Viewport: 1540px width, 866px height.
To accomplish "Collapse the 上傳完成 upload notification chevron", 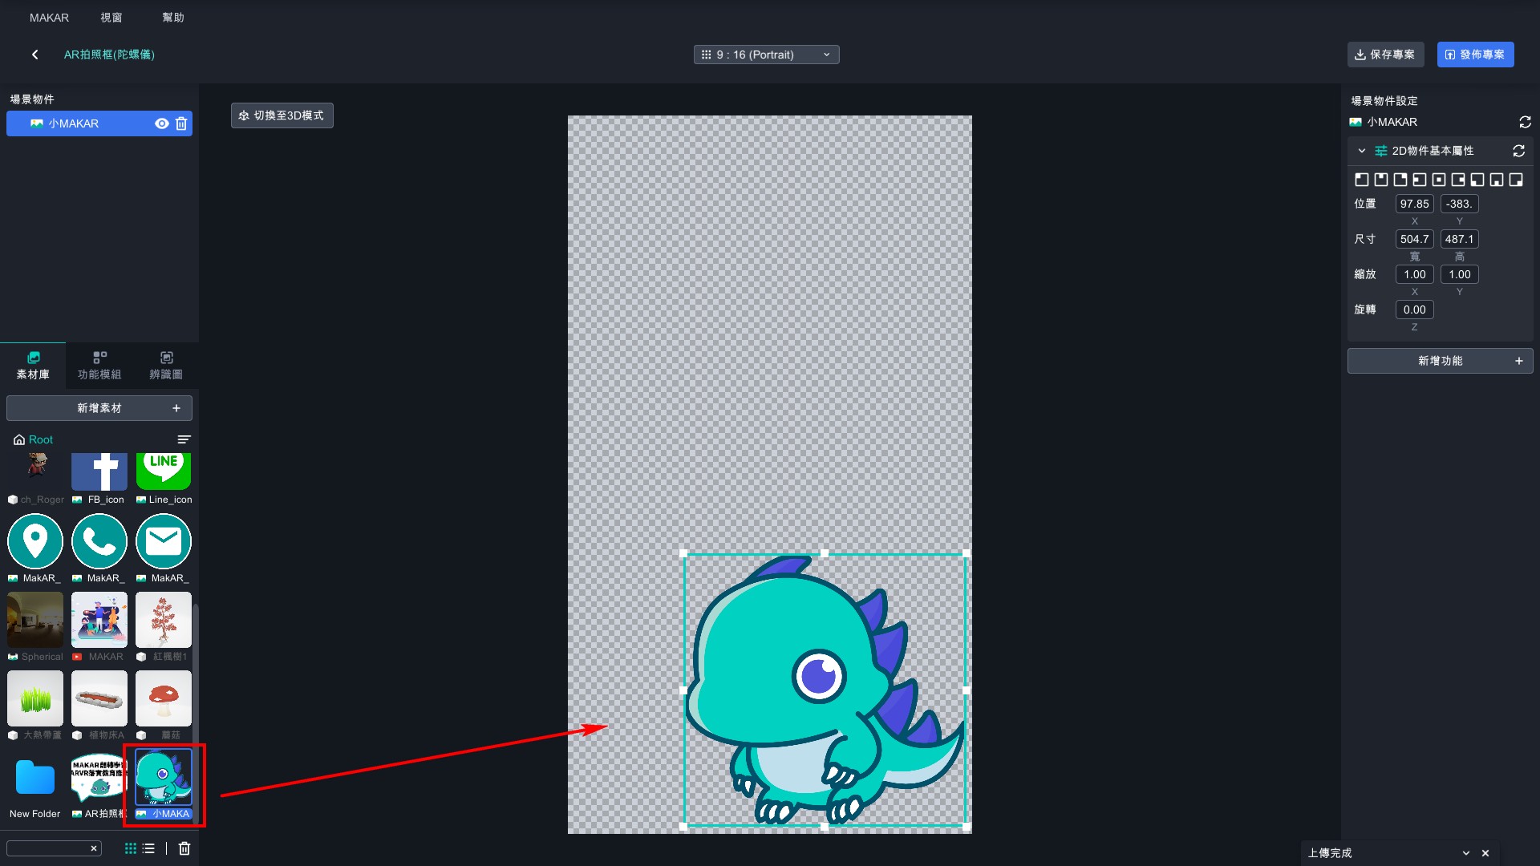I will click(1465, 853).
